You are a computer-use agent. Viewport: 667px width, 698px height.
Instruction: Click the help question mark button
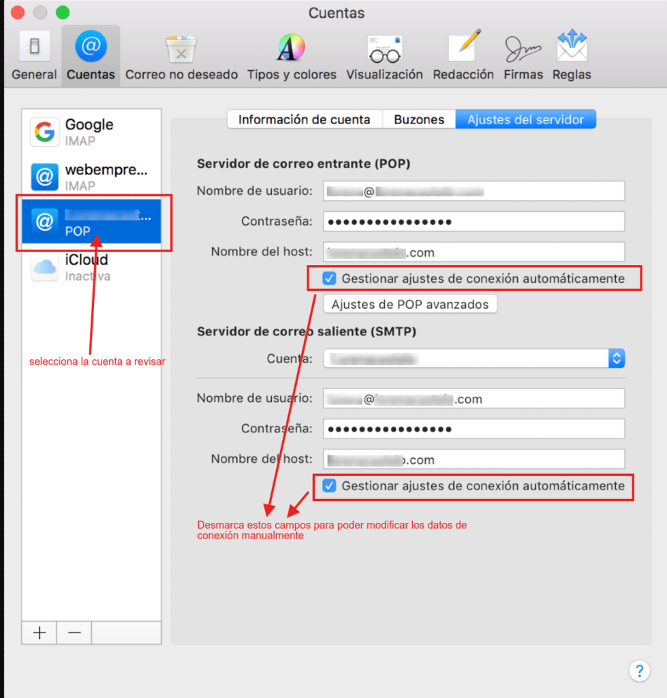pyautogui.click(x=638, y=671)
